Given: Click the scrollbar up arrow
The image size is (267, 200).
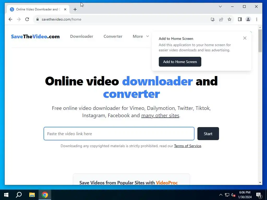Looking at the screenshot, I should point(260,27).
